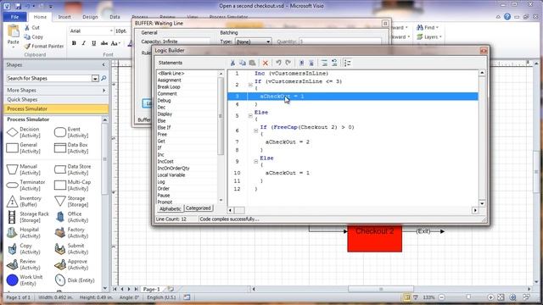
Task: Click Cut icon in Logic Builder toolbar
Action: click(232, 63)
